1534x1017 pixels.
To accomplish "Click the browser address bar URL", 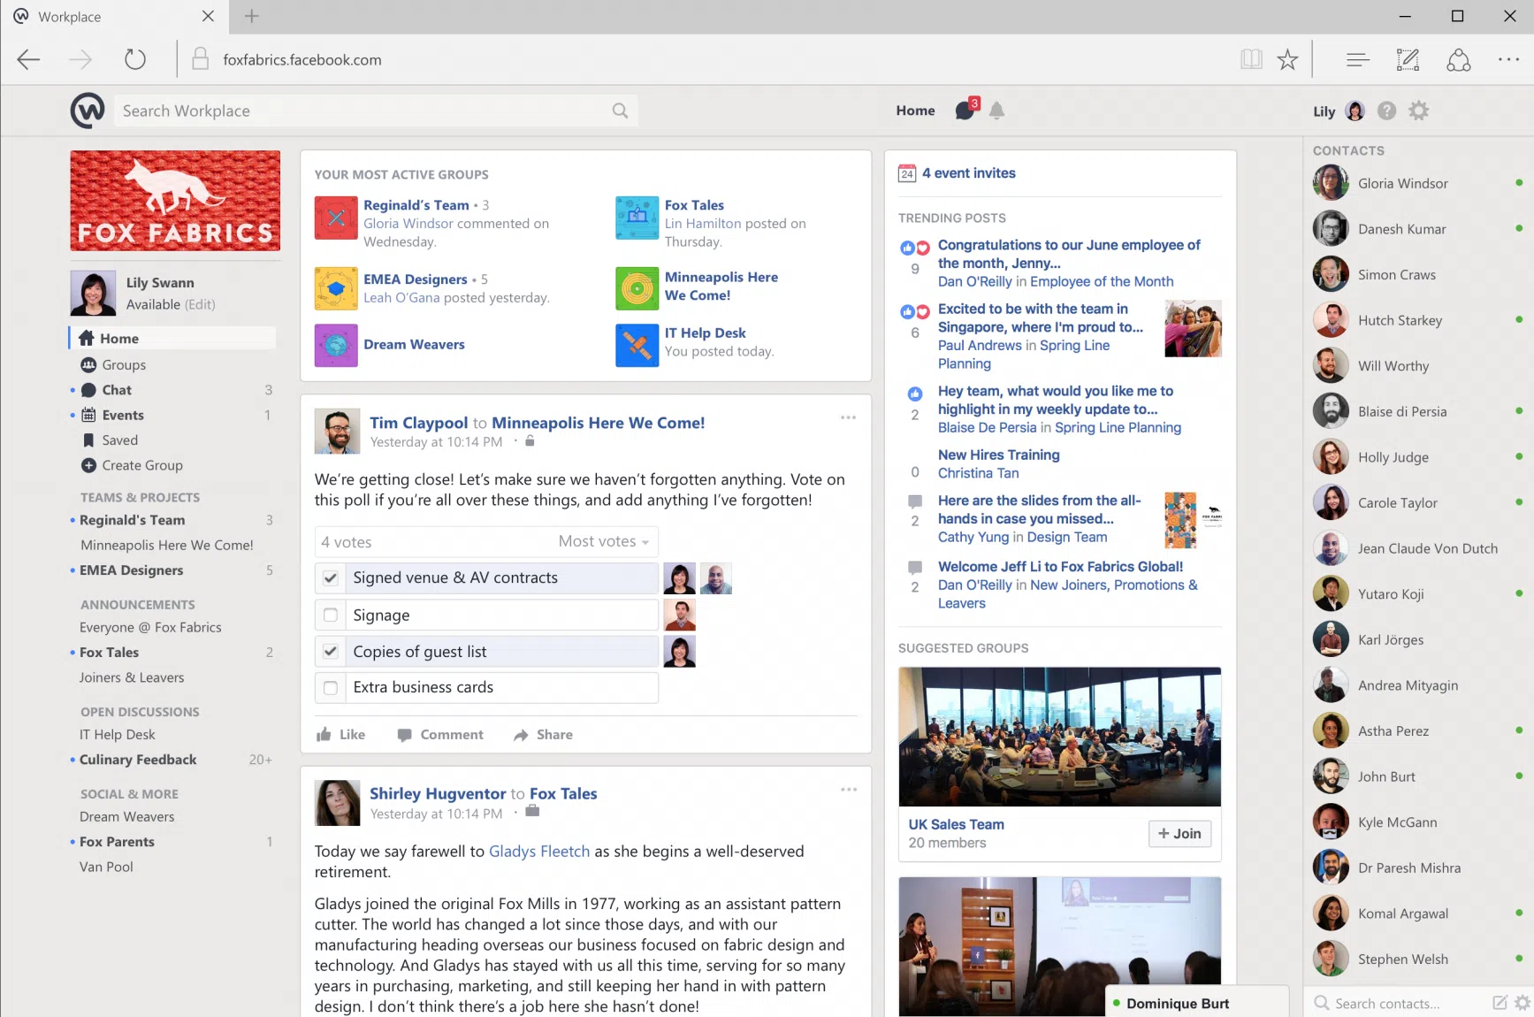I will tap(302, 60).
